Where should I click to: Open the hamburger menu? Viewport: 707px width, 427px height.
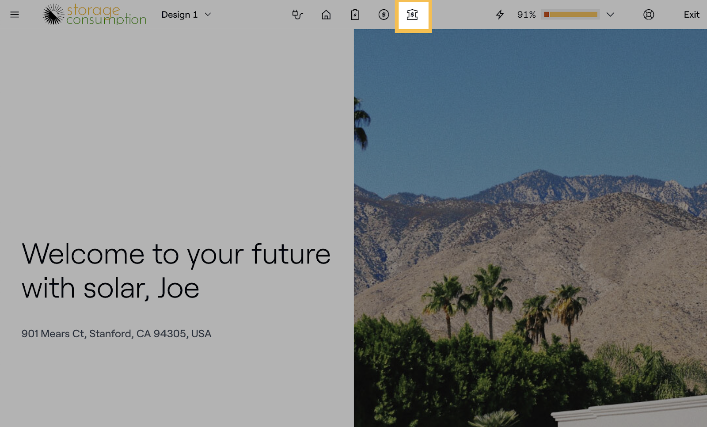(x=15, y=15)
